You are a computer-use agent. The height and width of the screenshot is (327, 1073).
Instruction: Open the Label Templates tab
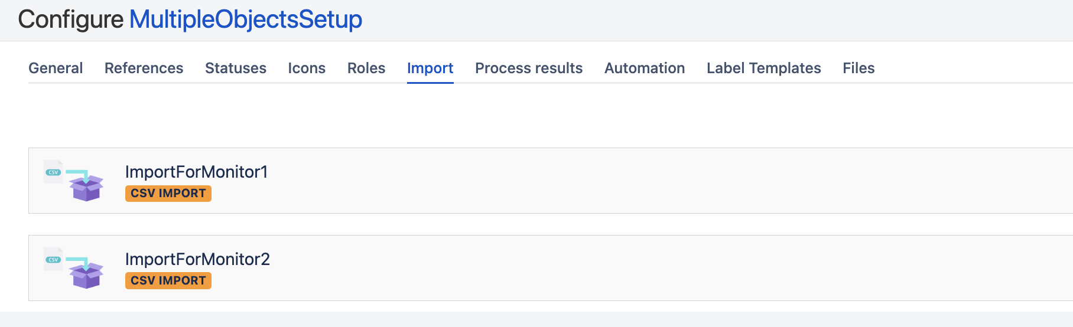point(763,68)
